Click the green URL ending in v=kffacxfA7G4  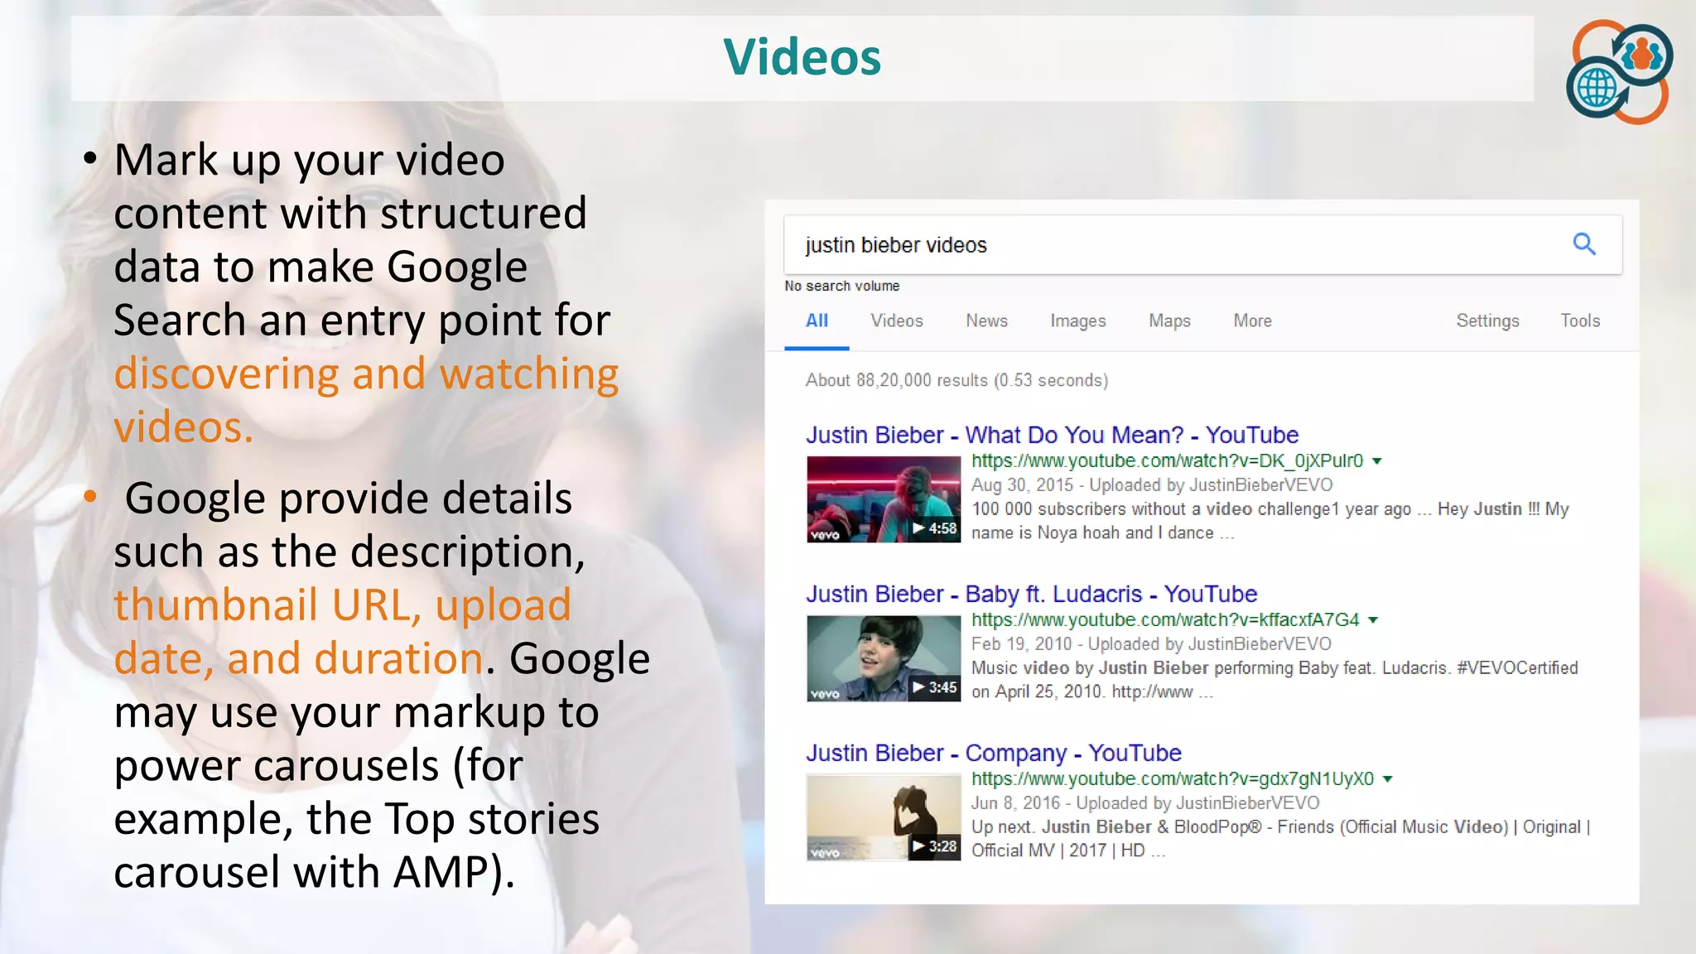(1165, 620)
